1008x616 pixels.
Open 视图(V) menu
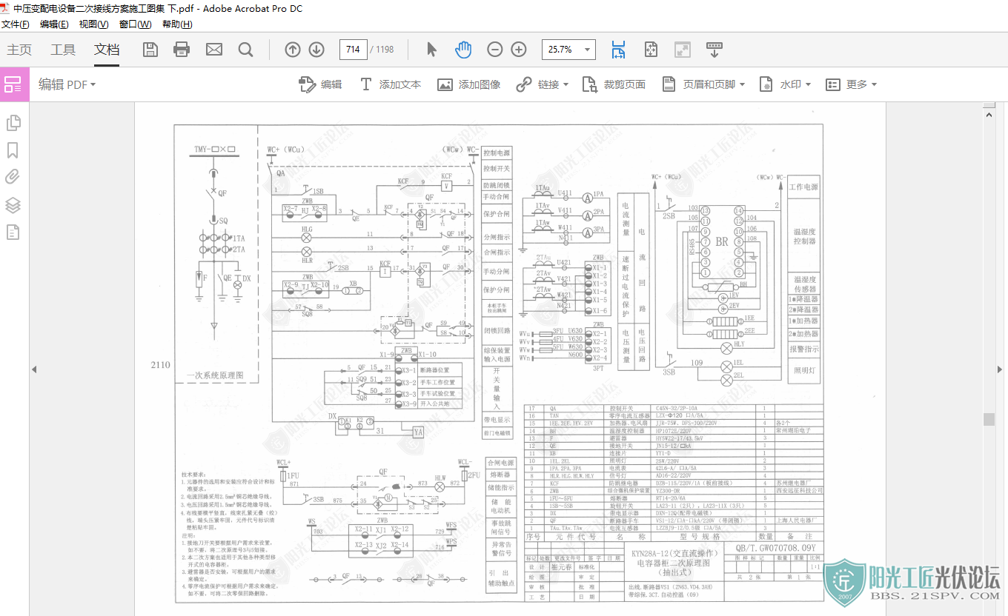93,24
